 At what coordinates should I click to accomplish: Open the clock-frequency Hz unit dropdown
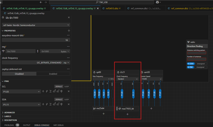pos(67,63)
